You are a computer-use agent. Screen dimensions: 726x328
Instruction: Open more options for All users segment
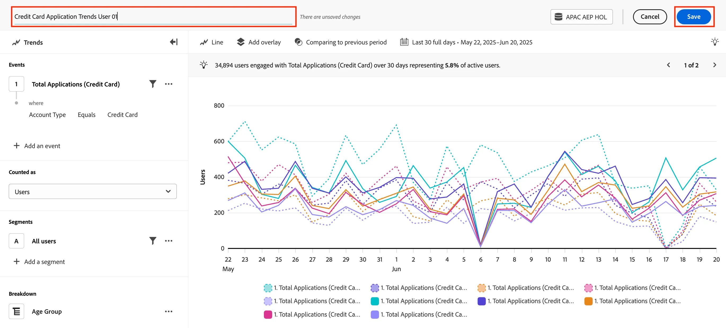coord(169,241)
